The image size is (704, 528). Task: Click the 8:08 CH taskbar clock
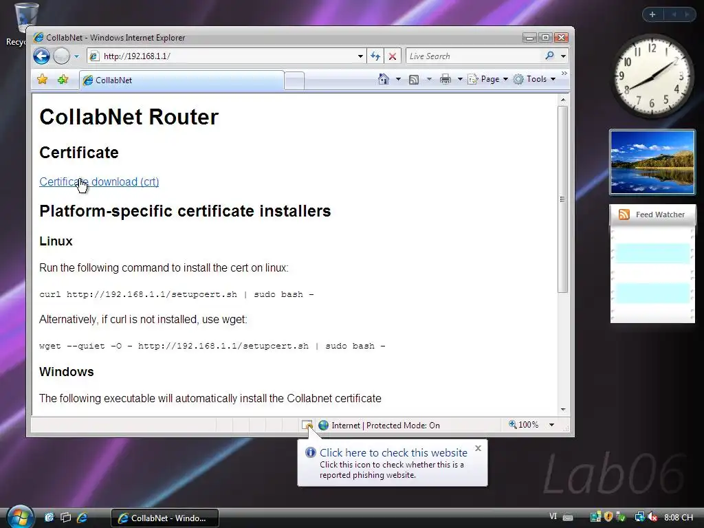(x=679, y=518)
